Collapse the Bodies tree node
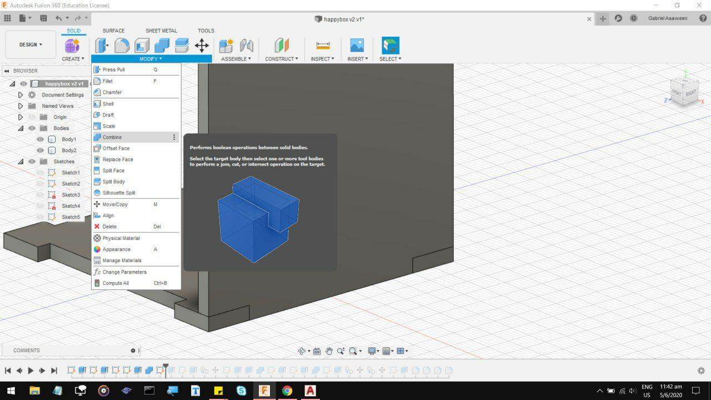 21,128
